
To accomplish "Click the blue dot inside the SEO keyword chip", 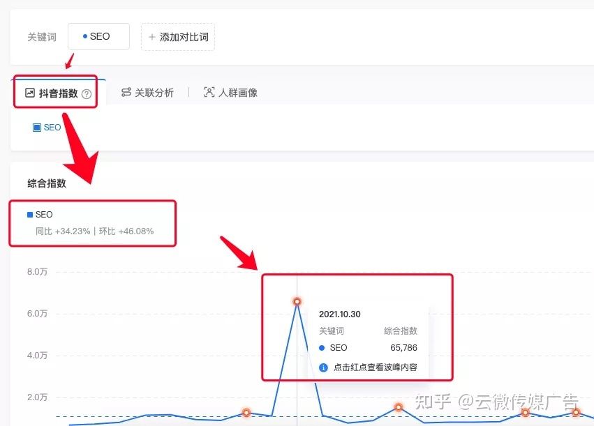I will pyautogui.click(x=87, y=36).
